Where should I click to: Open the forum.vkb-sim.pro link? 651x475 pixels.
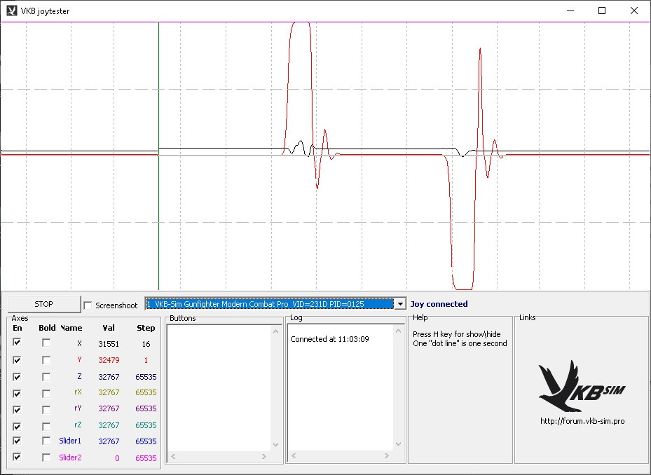(582, 421)
